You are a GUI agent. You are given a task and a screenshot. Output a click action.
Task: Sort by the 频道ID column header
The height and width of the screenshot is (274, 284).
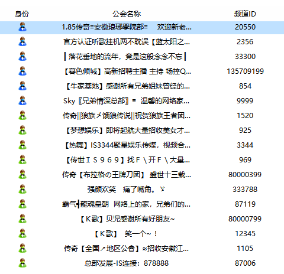pos(245,14)
